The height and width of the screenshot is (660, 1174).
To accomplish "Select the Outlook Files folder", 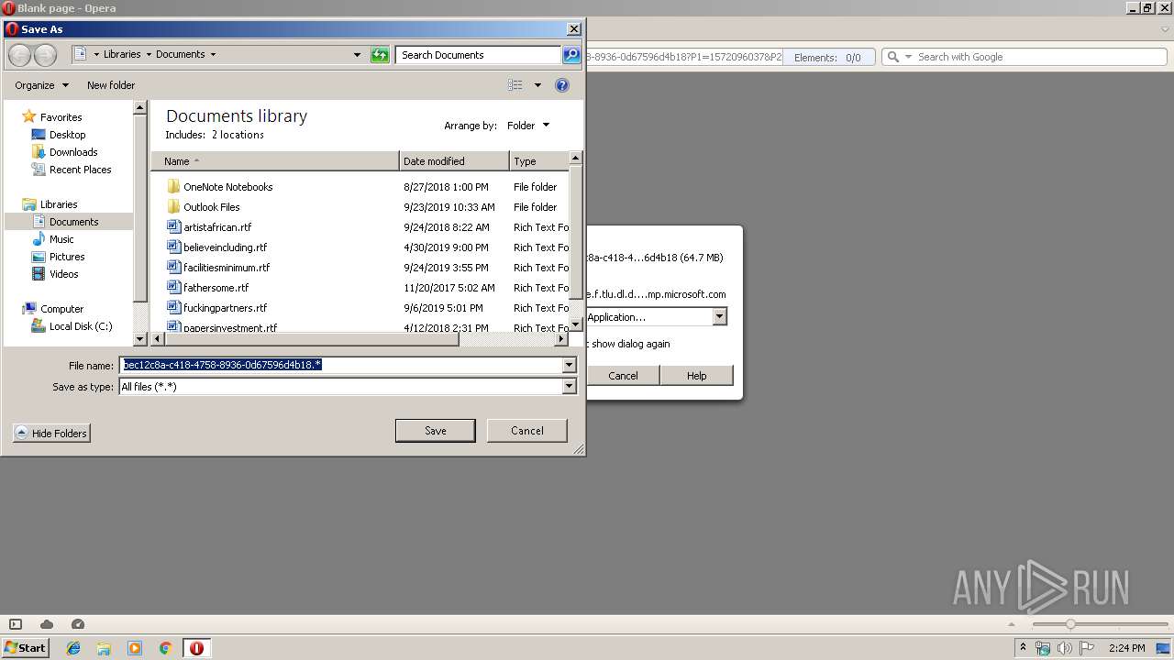I will coord(211,207).
